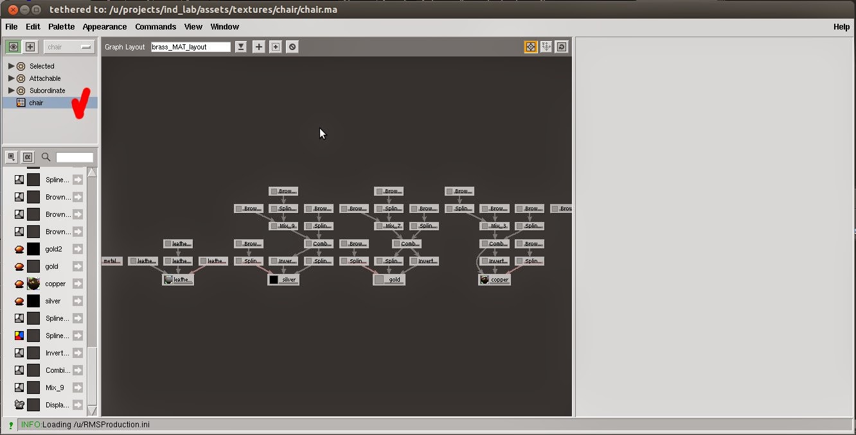Click the delete layout circle-slash icon

pyautogui.click(x=292, y=47)
